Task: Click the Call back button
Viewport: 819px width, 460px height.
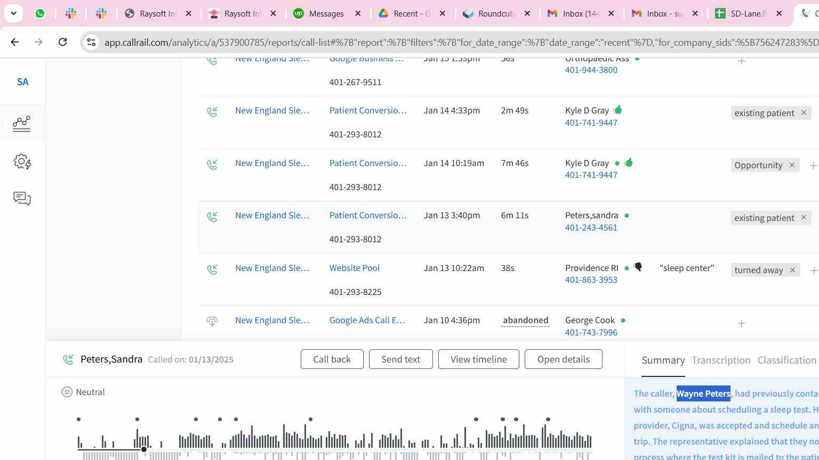Action: click(332, 359)
